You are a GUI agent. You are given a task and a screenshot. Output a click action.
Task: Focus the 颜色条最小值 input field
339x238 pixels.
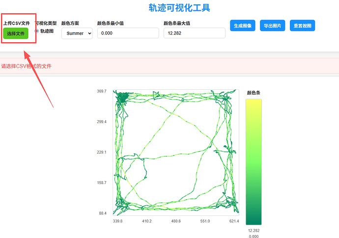tap(128, 33)
